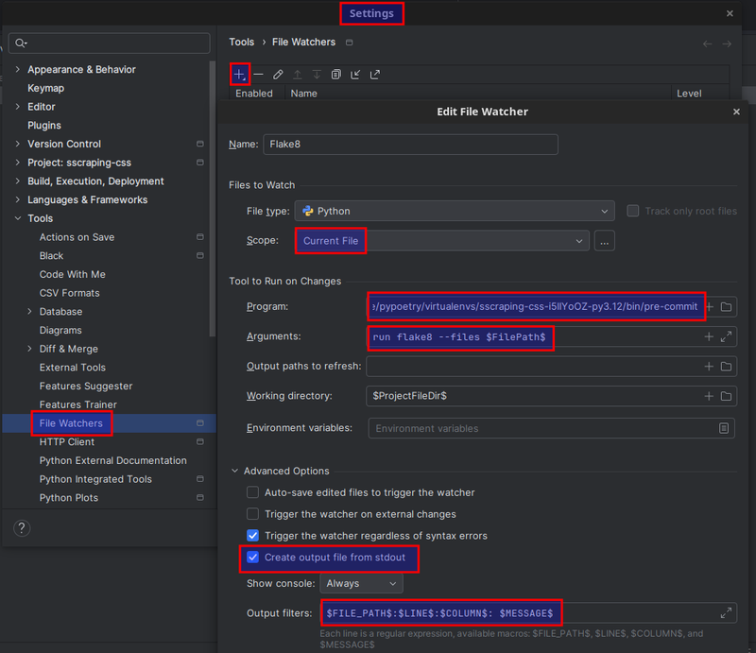This screenshot has width=756, height=653.
Task: Open the Scope Current File dropdown
Action: (x=442, y=241)
